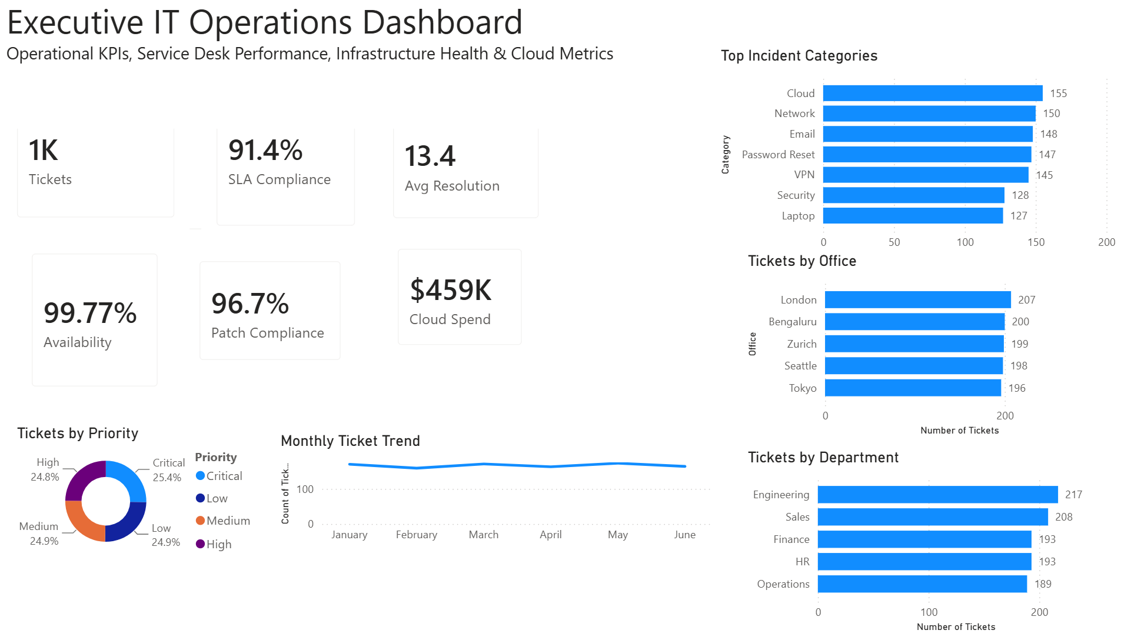Screen dimensions: 1131x640
Task: Click the 'Priority' legend header
Action: point(216,457)
